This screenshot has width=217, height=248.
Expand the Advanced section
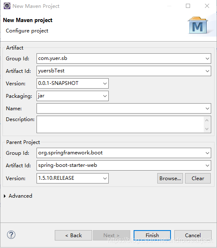point(5,196)
